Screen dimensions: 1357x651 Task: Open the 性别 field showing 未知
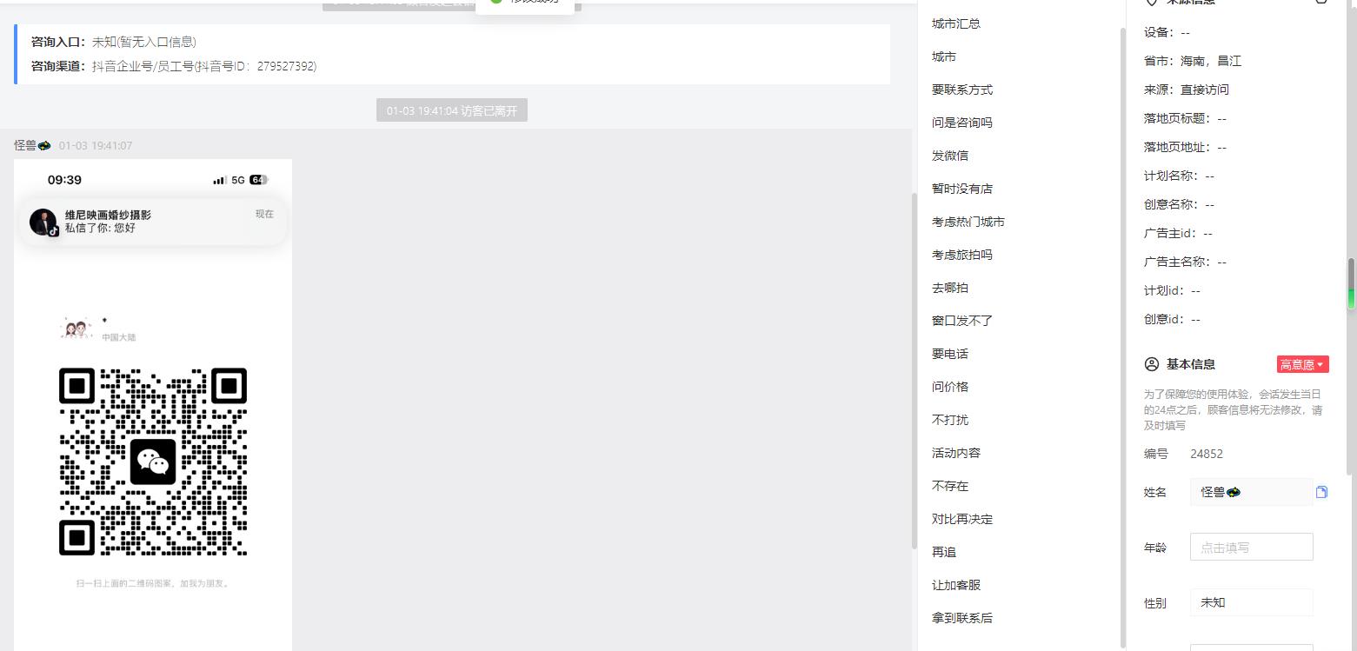[1251, 602]
